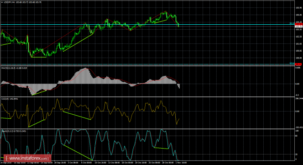The height and width of the screenshot is (165, 303).
Task: Click the divider between MACD and CCI panels
Action: tap(147, 96)
